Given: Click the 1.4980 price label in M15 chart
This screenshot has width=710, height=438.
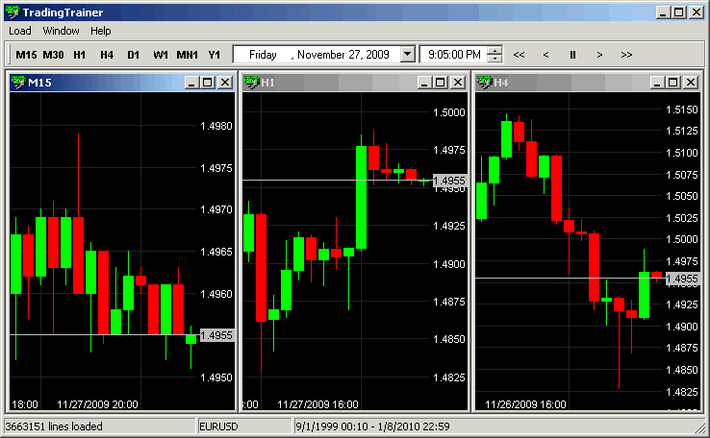Looking at the screenshot, I should (x=216, y=126).
